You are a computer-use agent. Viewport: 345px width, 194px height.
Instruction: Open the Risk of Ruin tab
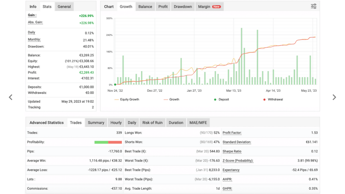pos(152,123)
